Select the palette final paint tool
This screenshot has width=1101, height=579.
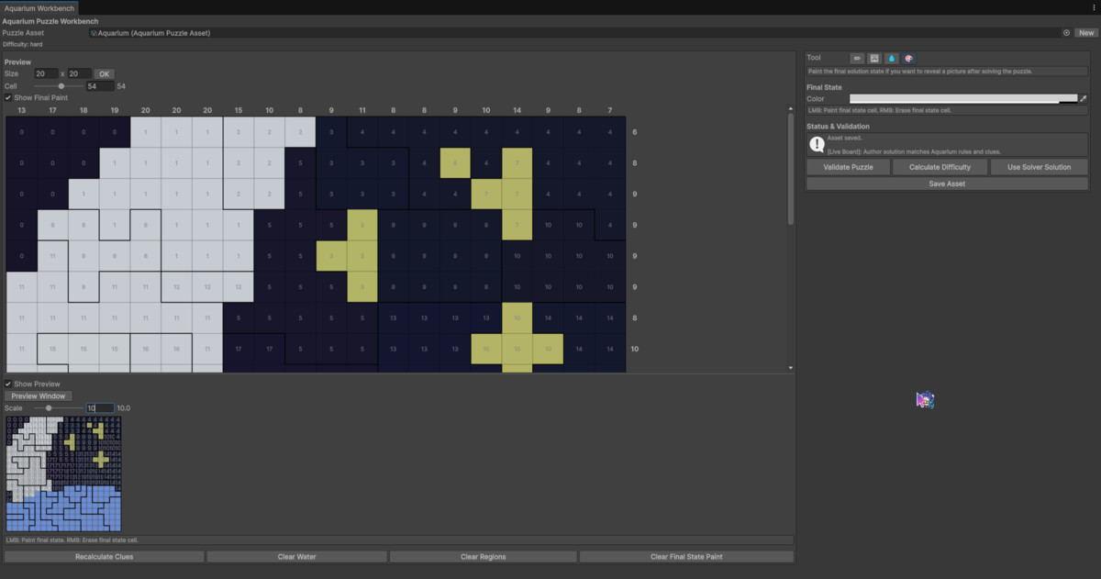click(x=909, y=58)
